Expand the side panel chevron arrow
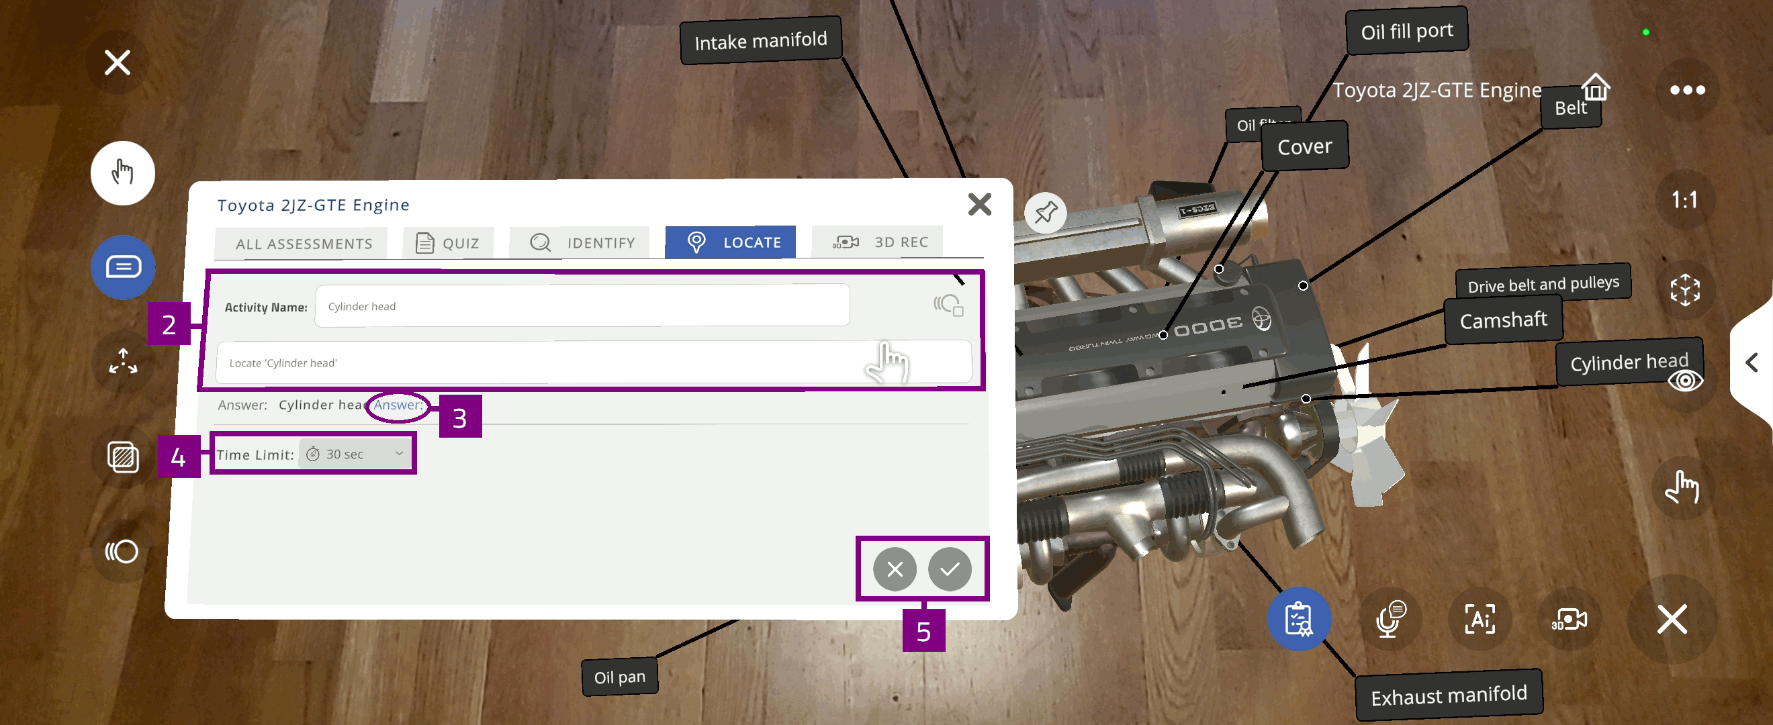Image resolution: width=1773 pixels, height=725 pixels. coord(1752,362)
